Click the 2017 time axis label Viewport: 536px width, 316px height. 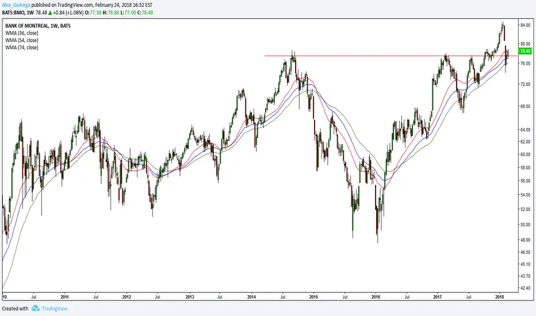pyautogui.click(x=438, y=297)
